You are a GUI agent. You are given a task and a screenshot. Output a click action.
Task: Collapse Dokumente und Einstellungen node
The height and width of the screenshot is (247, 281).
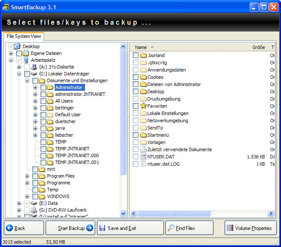coord(27,80)
